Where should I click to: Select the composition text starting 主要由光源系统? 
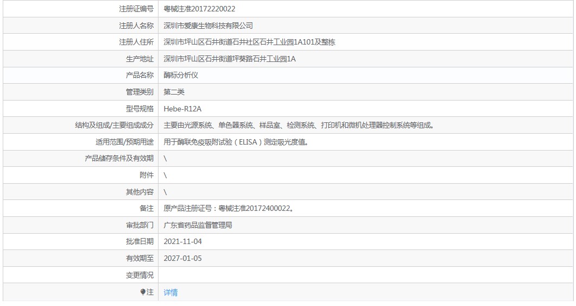(x=300, y=126)
